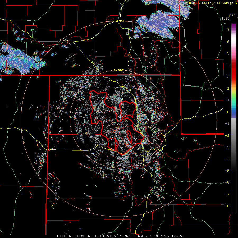
Task: Click the "TH" threshold label on scale
Action: click(x=227, y=206)
